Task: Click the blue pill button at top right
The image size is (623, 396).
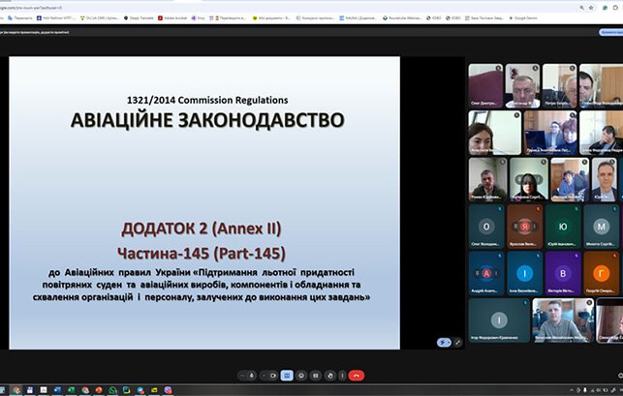Action: 611,32
